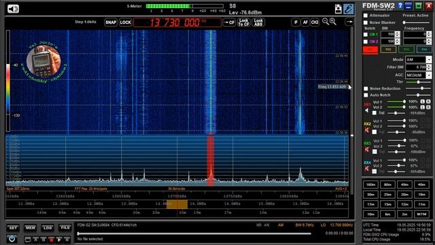
Task: Click the Lock To CF button
Action: pos(243,22)
